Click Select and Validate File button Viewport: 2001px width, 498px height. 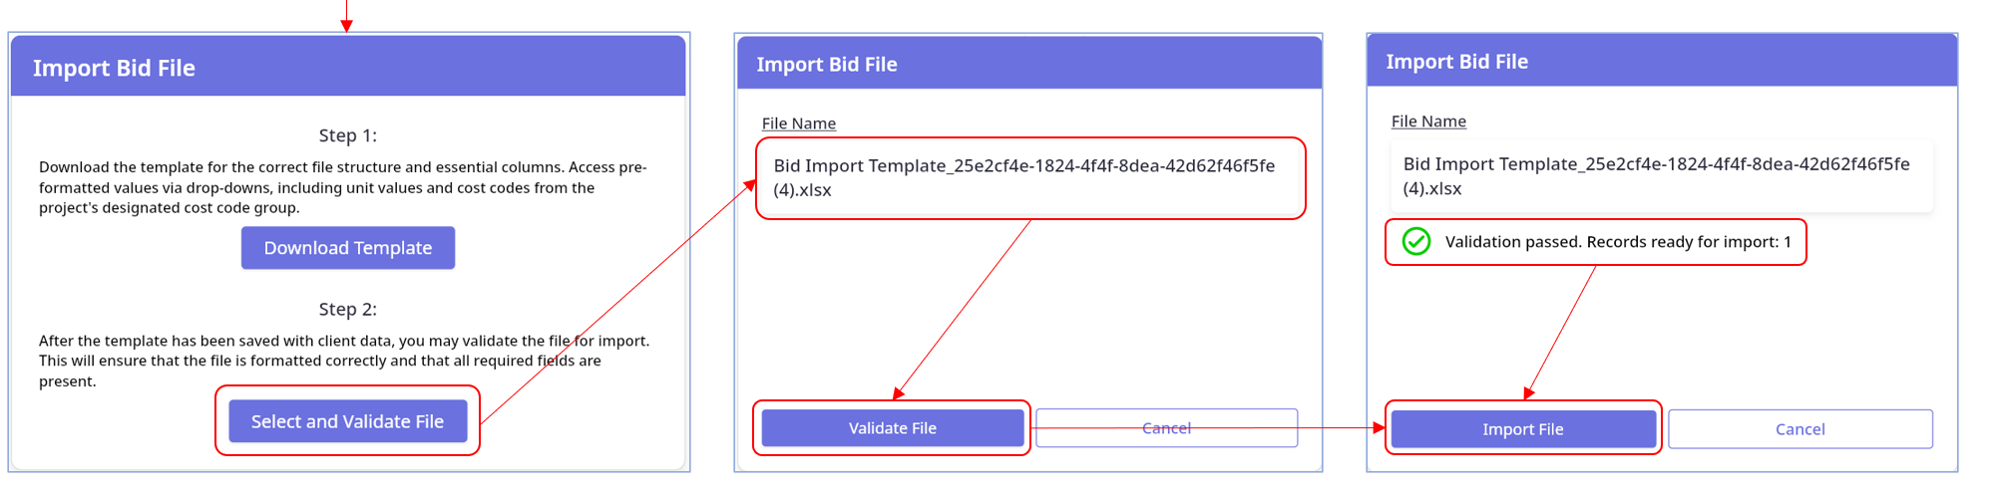pyautogui.click(x=347, y=421)
